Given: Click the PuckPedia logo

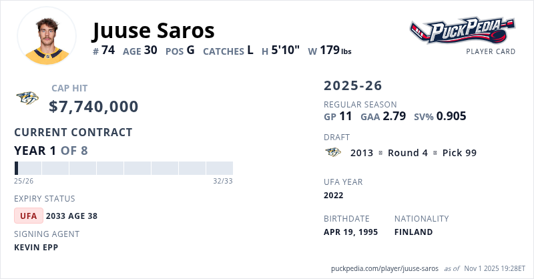Looking at the screenshot, I should click(x=463, y=31).
